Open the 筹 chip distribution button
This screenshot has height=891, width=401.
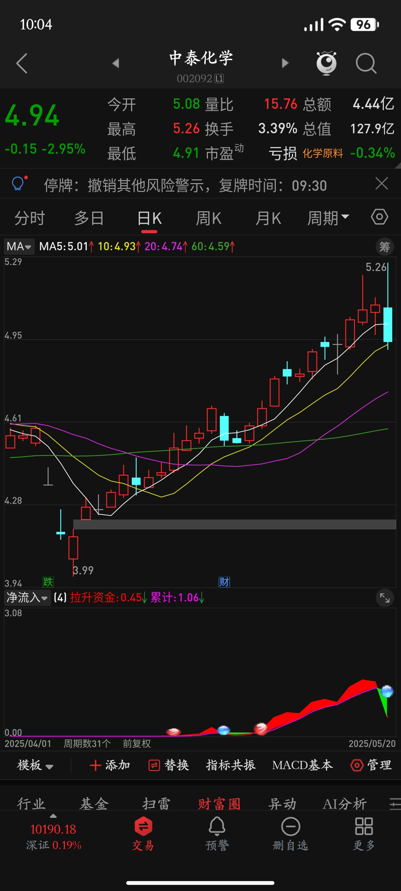tap(385, 247)
